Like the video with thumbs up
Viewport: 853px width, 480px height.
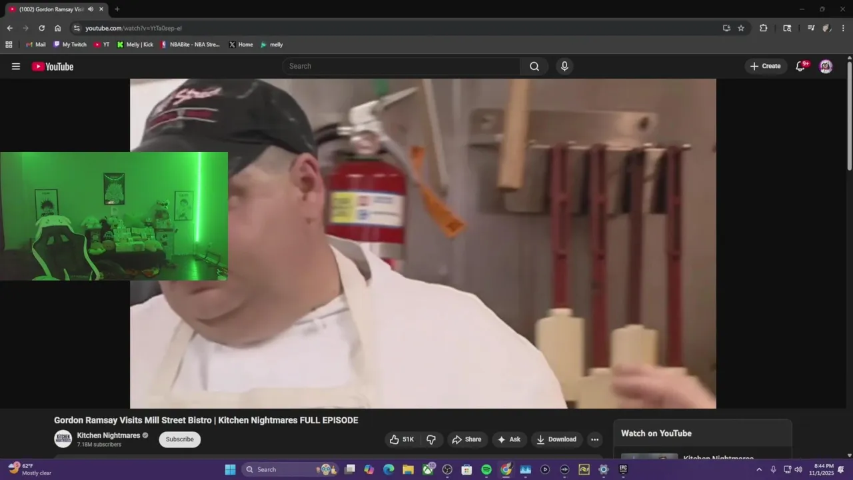tap(402, 439)
